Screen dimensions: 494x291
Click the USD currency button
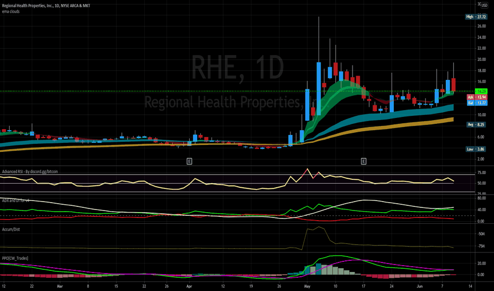(484, 5)
